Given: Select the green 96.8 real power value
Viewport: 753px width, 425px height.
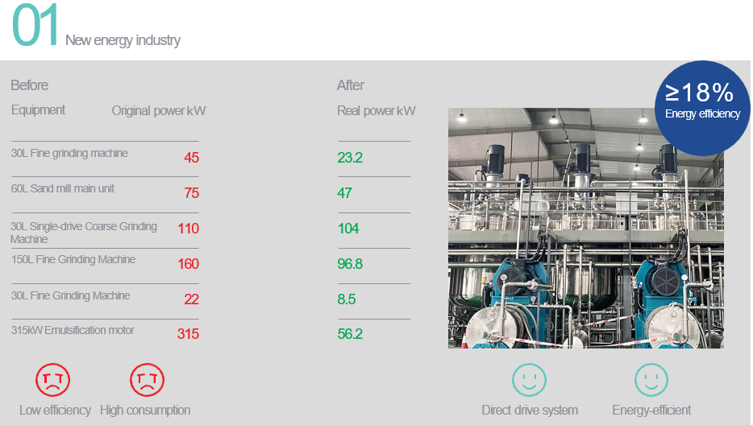Looking at the screenshot, I should 350,264.
